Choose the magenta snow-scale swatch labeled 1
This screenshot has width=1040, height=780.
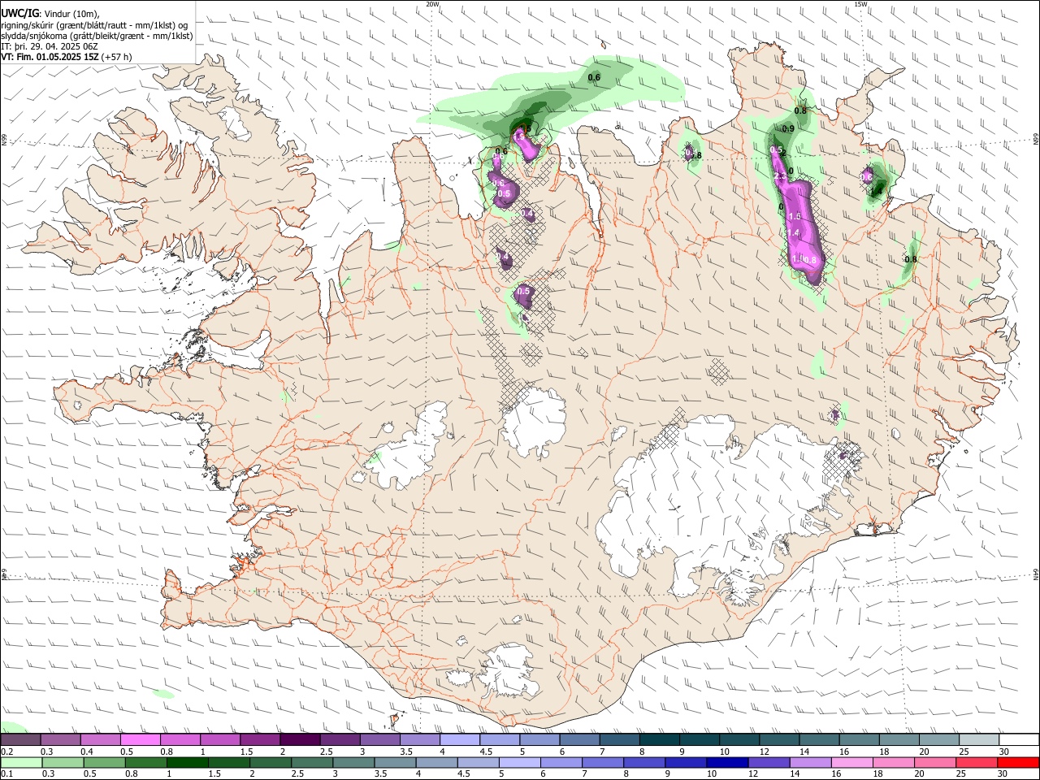point(219,740)
